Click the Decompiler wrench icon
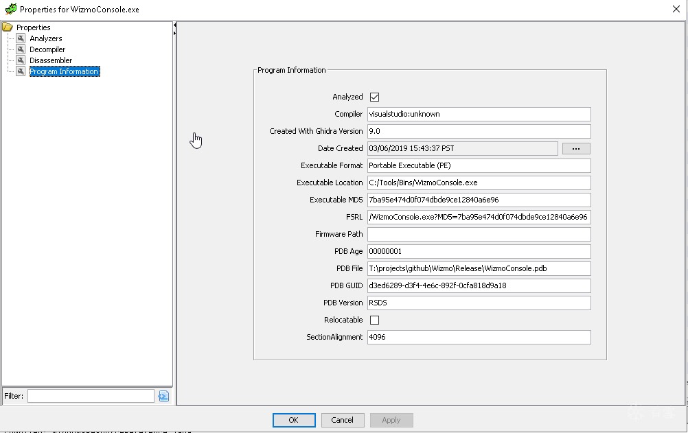This screenshot has height=433, width=688. 21,49
